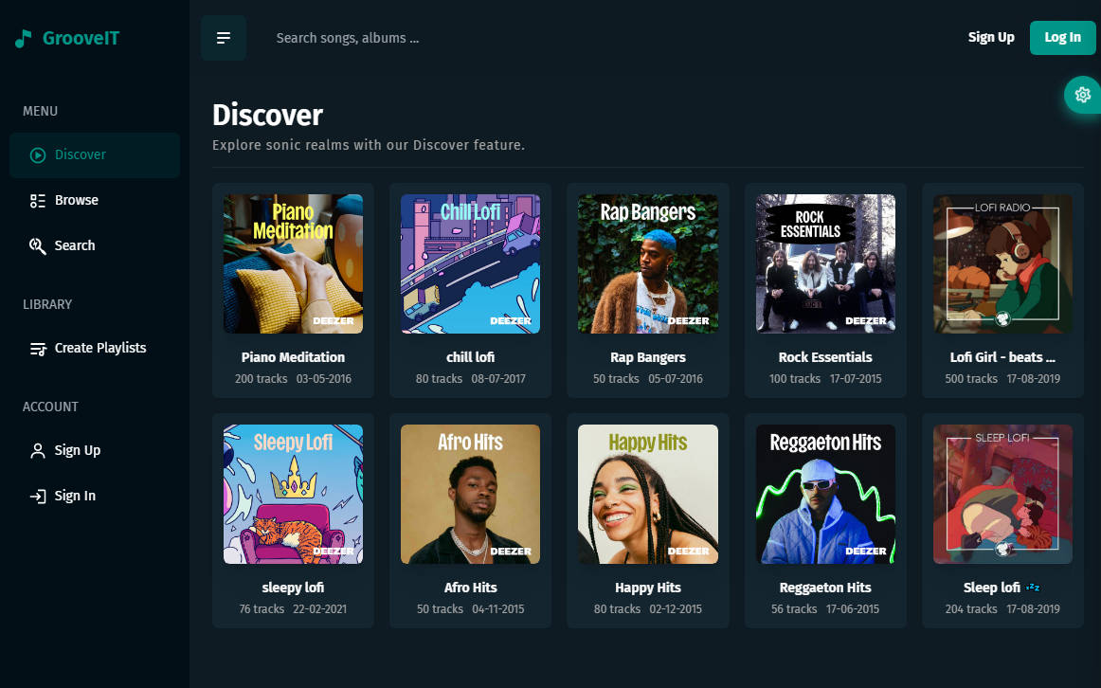Open the Sleep lofi playlist title
Image resolution: width=1101 pixels, height=688 pixels.
click(992, 588)
